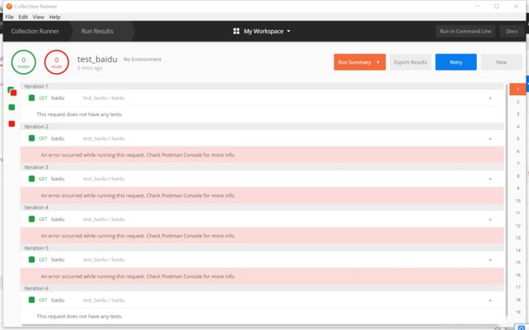Open the Help menu
The height and width of the screenshot is (330, 529).
click(x=55, y=17)
